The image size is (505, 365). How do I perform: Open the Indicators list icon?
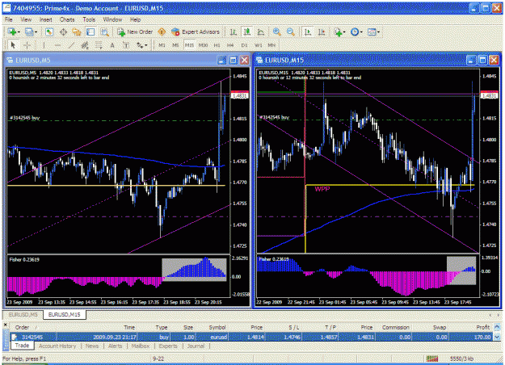pos(338,31)
